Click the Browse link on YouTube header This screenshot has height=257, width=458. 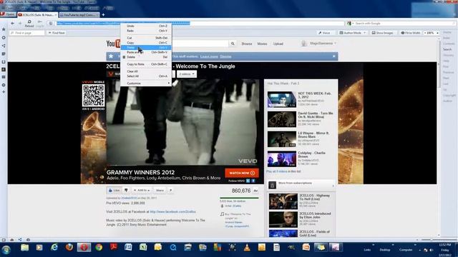[x=247, y=44]
